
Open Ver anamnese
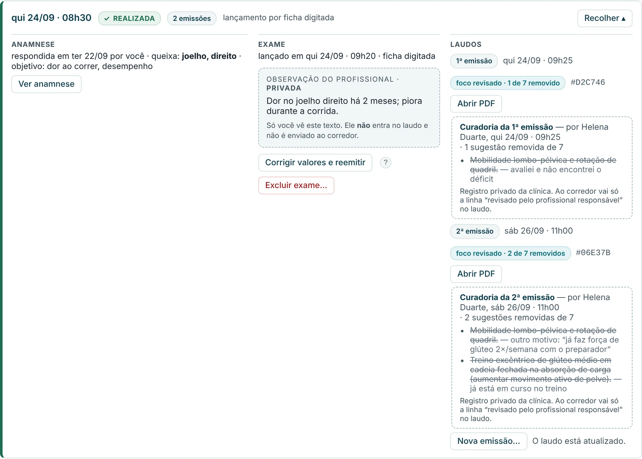pos(47,84)
